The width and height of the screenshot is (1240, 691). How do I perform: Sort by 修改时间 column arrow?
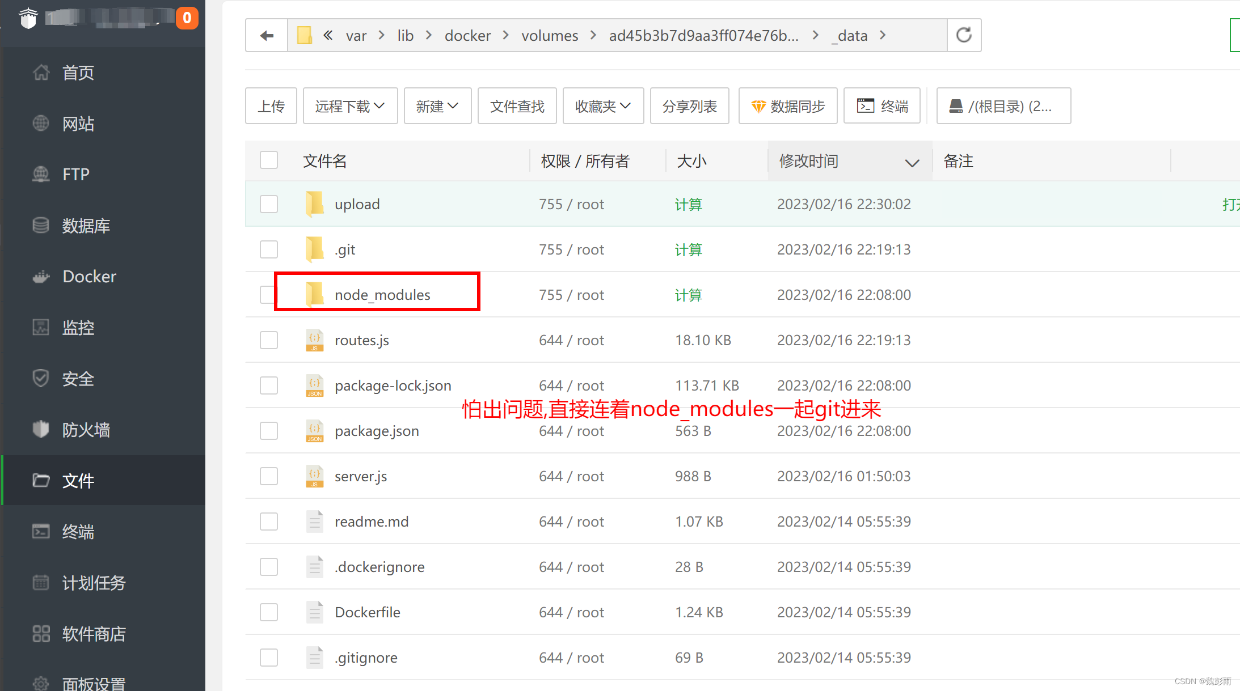click(912, 163)
